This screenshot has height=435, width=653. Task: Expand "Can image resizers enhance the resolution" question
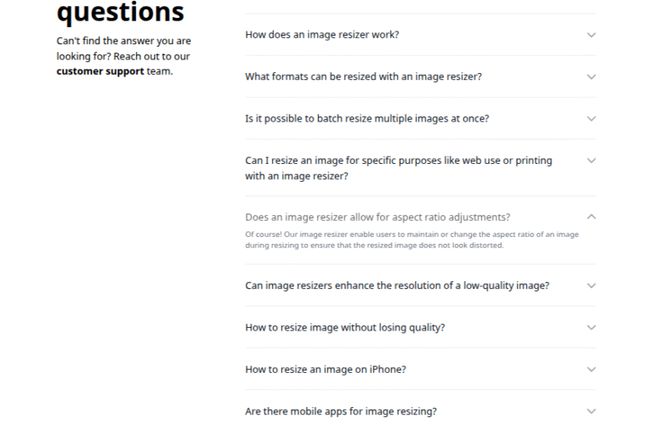397,285
